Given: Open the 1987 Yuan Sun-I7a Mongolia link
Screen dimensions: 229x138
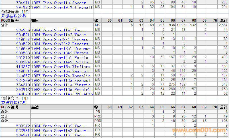Looking at the screenshot, I should [60, 76].
